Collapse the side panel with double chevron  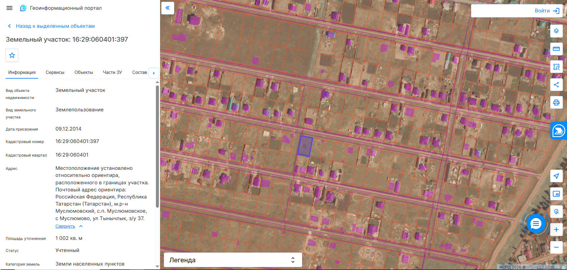168,8
